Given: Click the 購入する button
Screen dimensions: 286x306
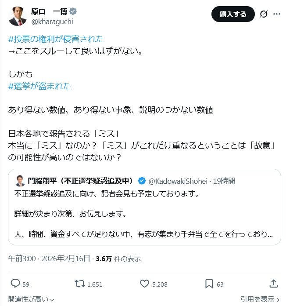Looking at the screenshot, I should click(233, 14).
